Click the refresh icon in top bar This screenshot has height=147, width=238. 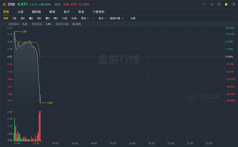204,4
